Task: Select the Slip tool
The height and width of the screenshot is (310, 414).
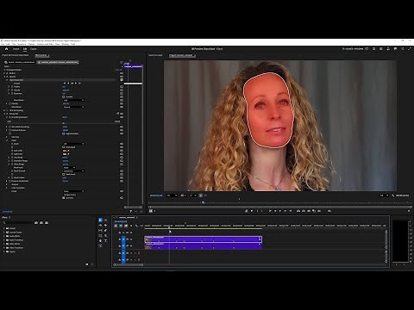Action: tap(100, 231)
